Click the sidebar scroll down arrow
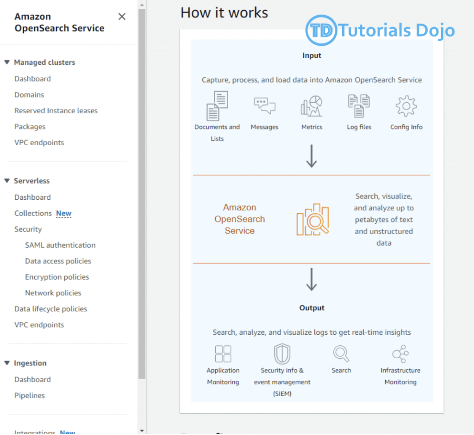 pyautogui.click(x=142, y=431)
